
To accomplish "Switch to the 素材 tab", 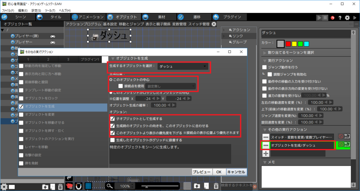I will 159,17.
